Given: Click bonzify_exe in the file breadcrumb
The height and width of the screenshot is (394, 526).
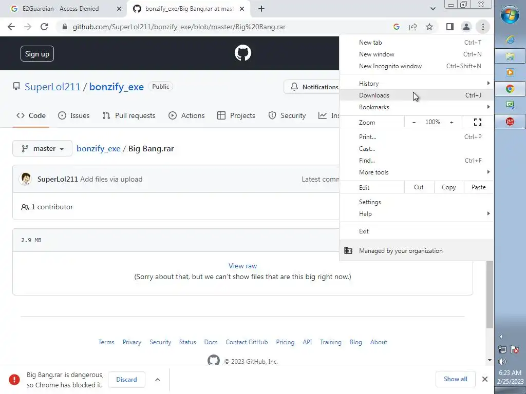Looking at the screenshot, I should pos(98,148).
